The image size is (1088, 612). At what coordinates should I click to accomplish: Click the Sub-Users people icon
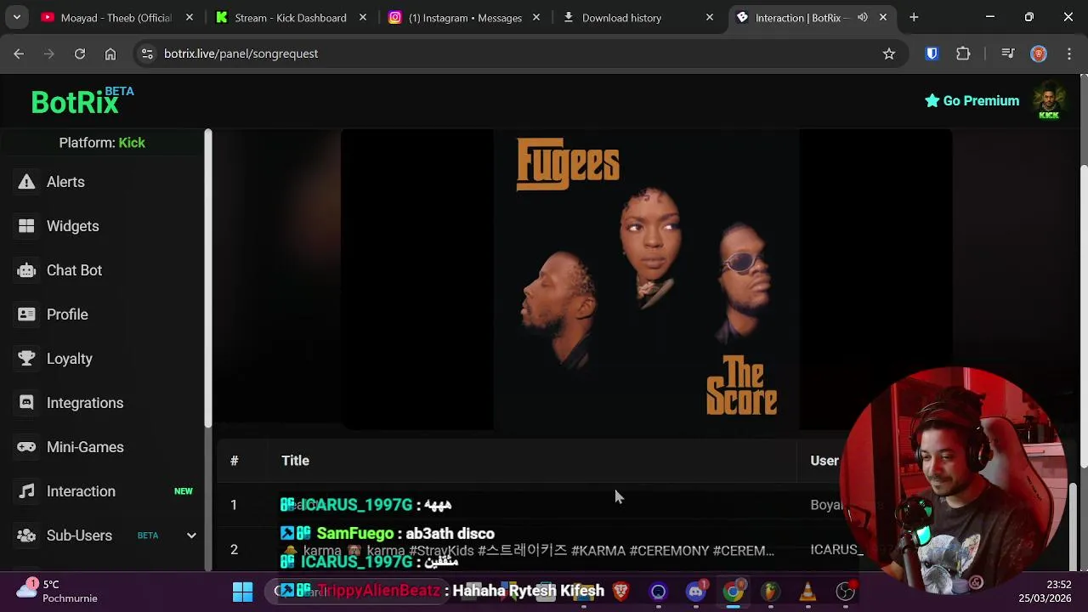(26, 535)
